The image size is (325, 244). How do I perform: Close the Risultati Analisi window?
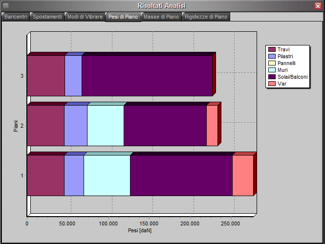[318, 5]
